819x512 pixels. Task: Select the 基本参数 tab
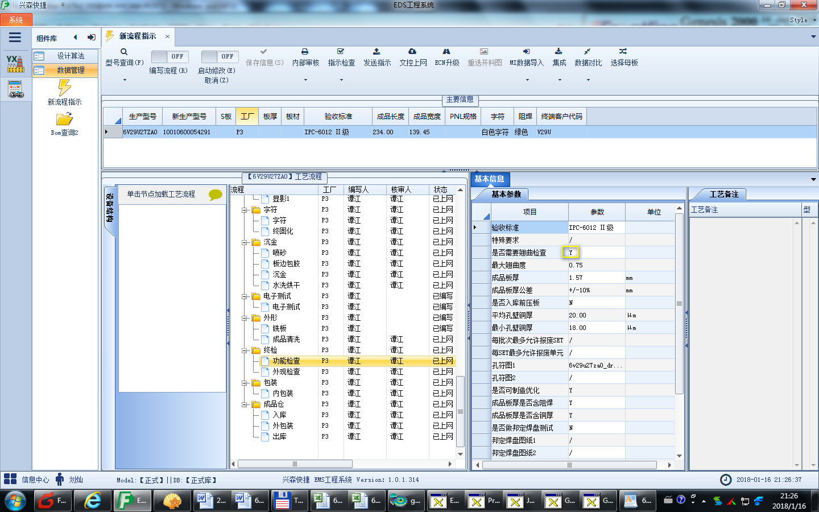(x=506, y=195)
